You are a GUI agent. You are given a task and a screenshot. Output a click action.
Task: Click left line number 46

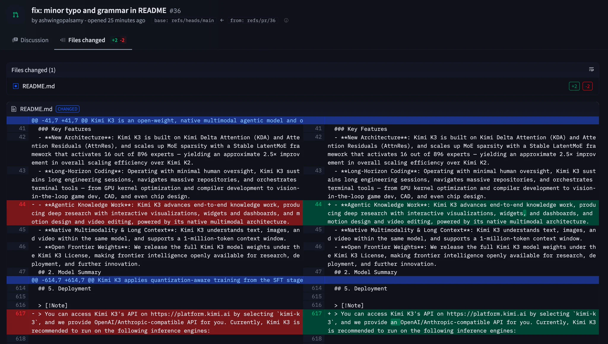point(22,246)
